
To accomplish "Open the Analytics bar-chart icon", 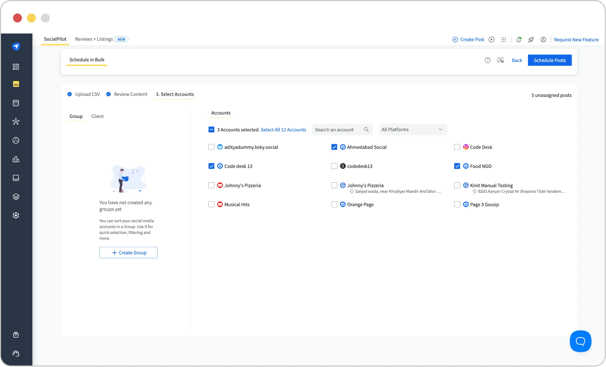I will [x=16, y=159].
